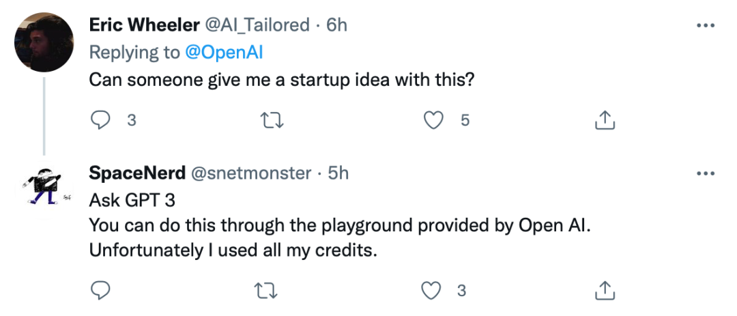This screenshot has width=737, height=316.
Task: Retweet SpaceNerd's Ask GPT 3 tweet
Action: 271,291
